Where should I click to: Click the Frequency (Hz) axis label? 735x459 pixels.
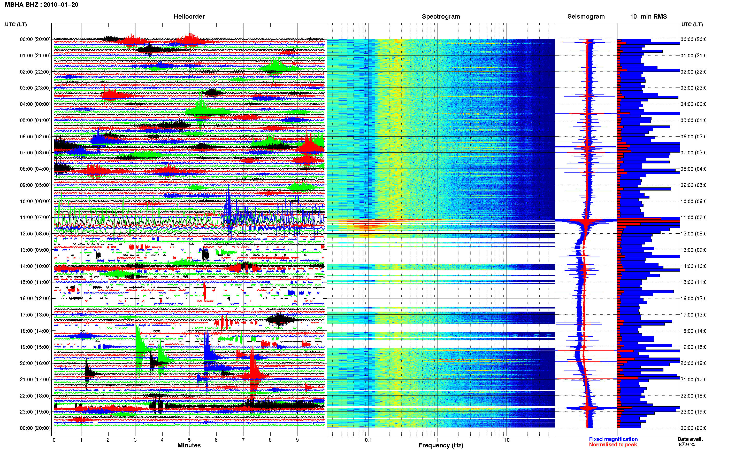[x=441, y=445]
